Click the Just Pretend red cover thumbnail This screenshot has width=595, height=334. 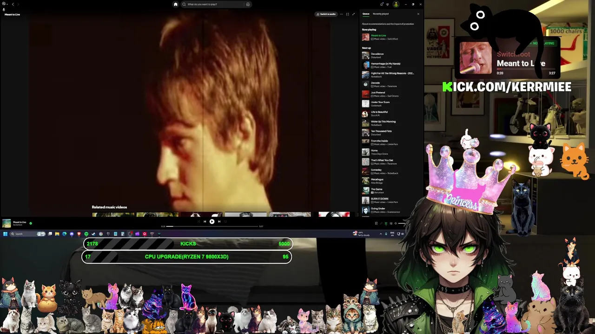pos(365,94)
